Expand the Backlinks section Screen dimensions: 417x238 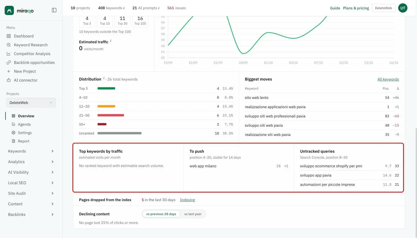pyautogui.click(x=31, y=215)
